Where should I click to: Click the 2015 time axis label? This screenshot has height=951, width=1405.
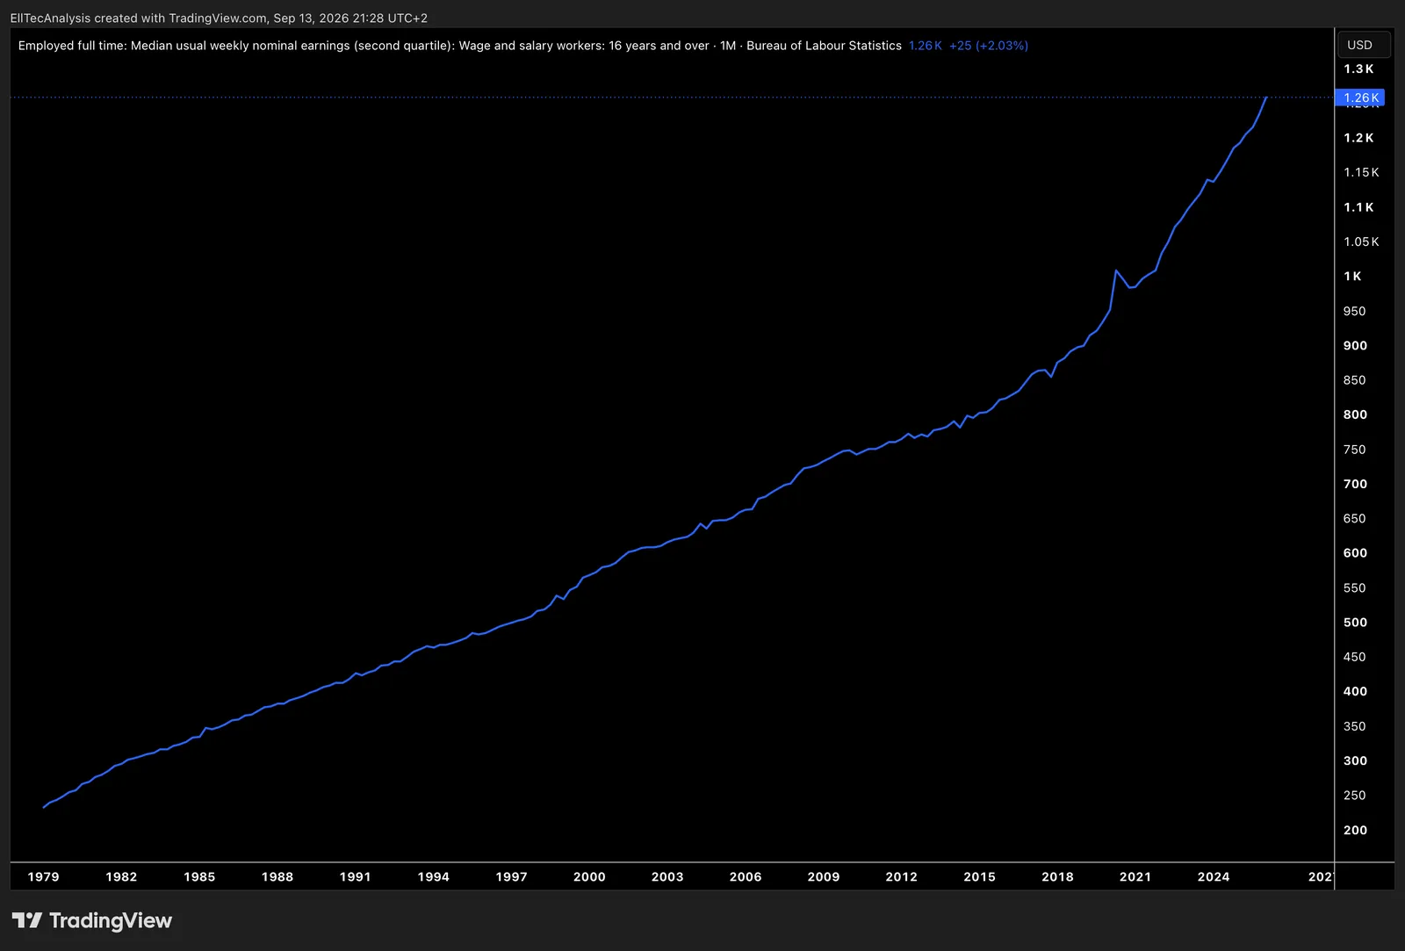979,876
